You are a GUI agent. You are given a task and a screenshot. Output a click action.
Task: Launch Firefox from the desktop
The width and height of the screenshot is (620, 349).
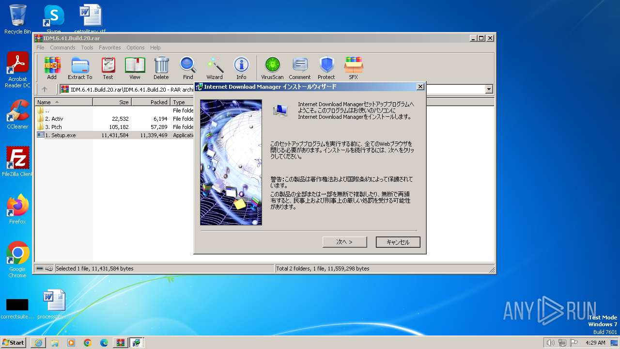(17, 209)
